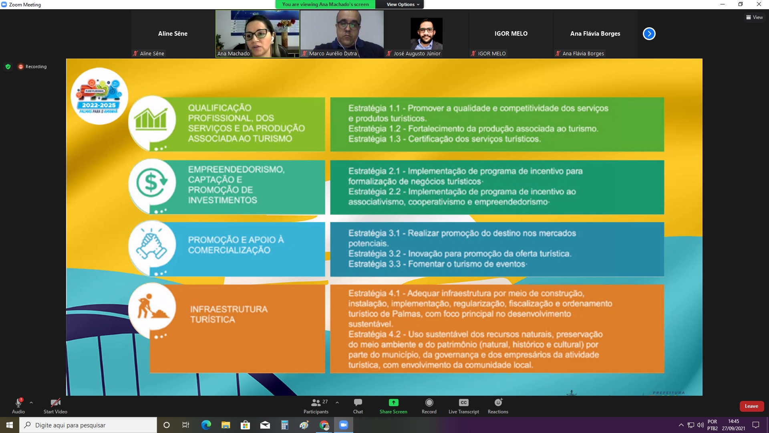Expand the arrow beside Participants
This screenshot has width=769, height=433.
(337, 402)
